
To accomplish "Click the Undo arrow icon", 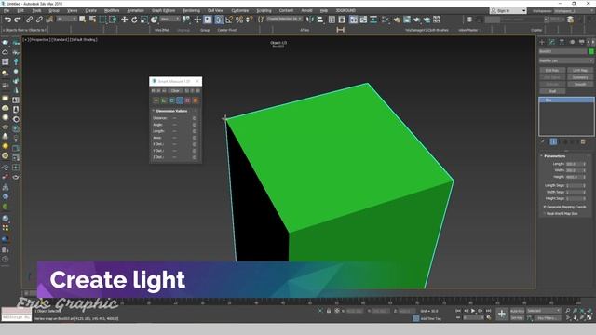I will tap(7, 20).
